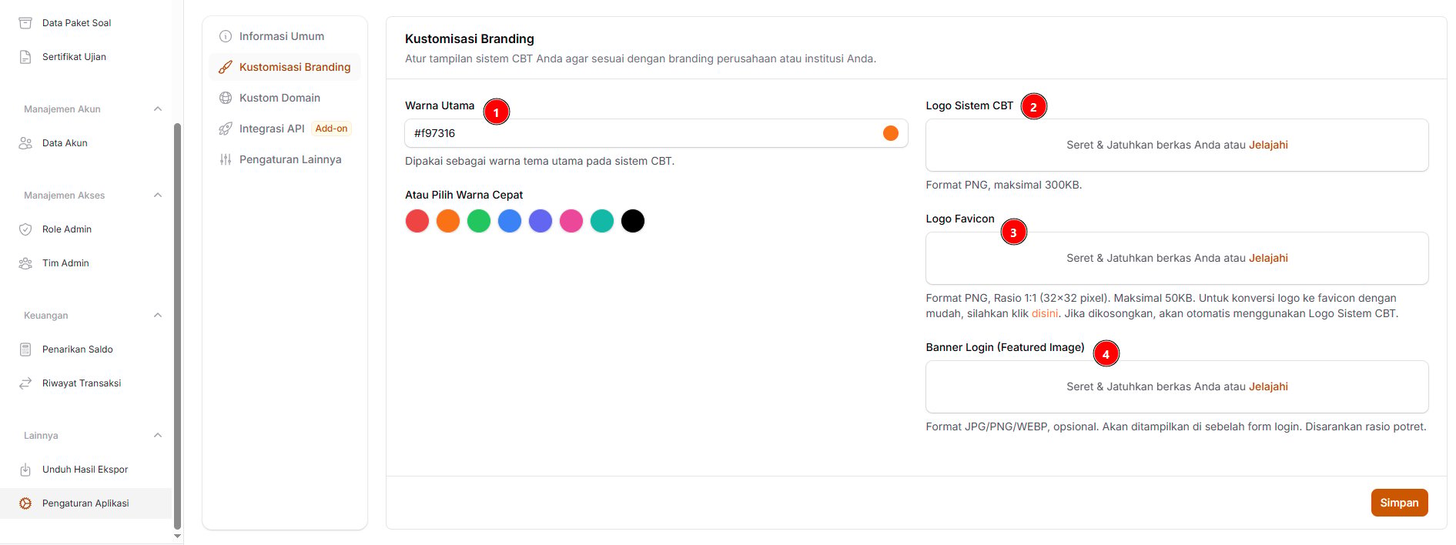
Task: Collapse the Lainnya section chevron
Action: pyautogui.click(x=158, y=435)
